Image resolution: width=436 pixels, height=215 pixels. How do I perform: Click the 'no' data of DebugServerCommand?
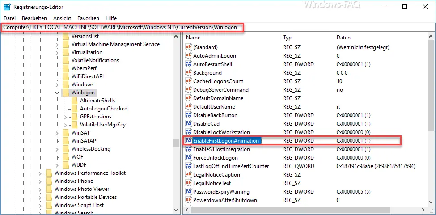click(339, 90)
